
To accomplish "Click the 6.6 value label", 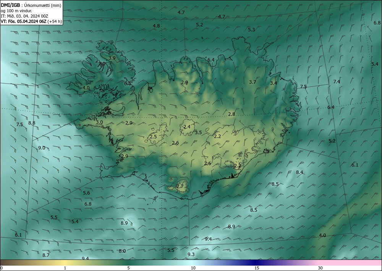I will pos(128,84).
